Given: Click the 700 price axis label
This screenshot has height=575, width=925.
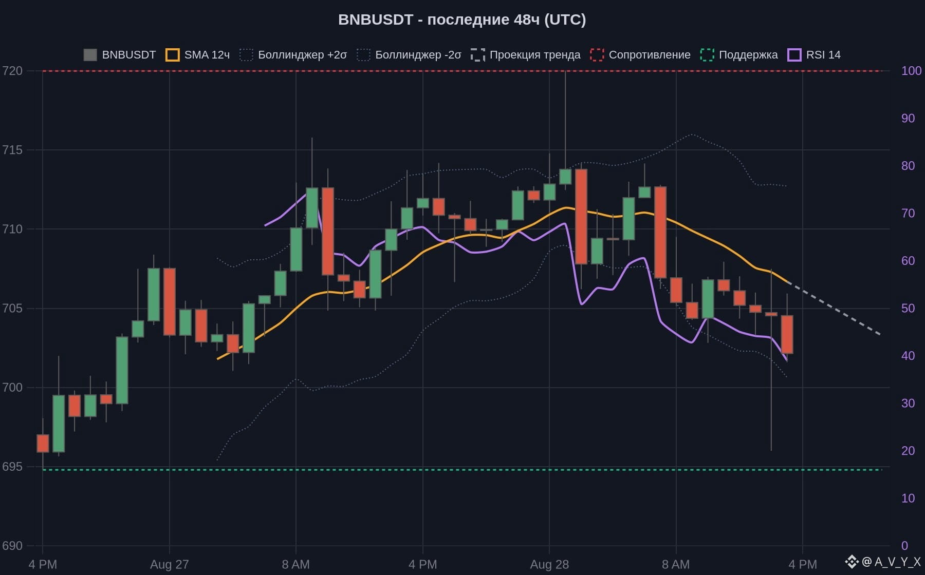Looking at the screenshot, I should tap(12, 387).
